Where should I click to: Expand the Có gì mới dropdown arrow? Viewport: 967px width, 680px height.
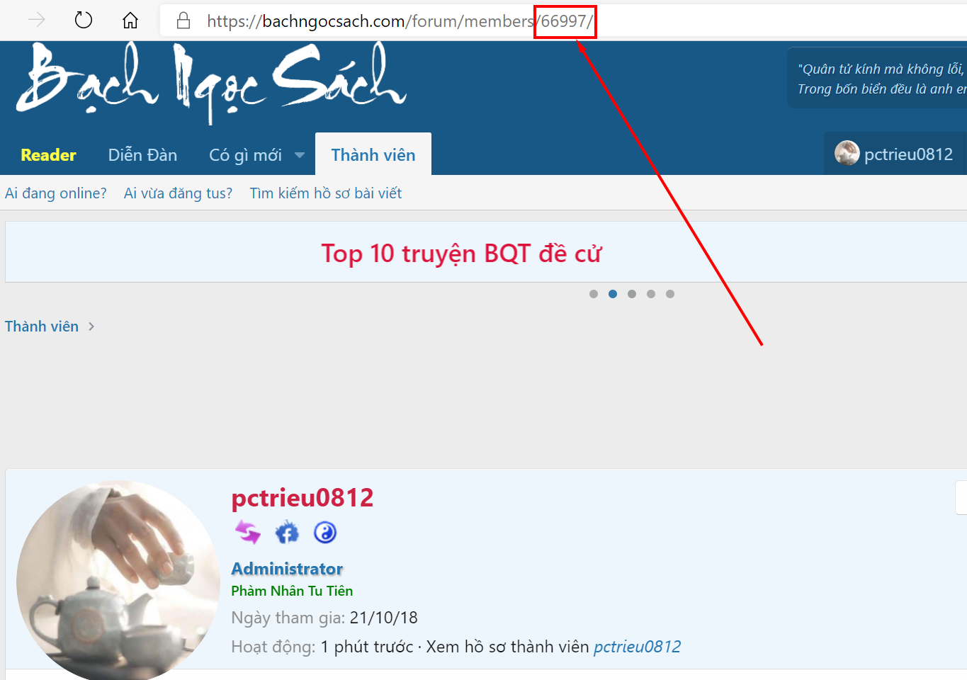[x=300, y=155]
